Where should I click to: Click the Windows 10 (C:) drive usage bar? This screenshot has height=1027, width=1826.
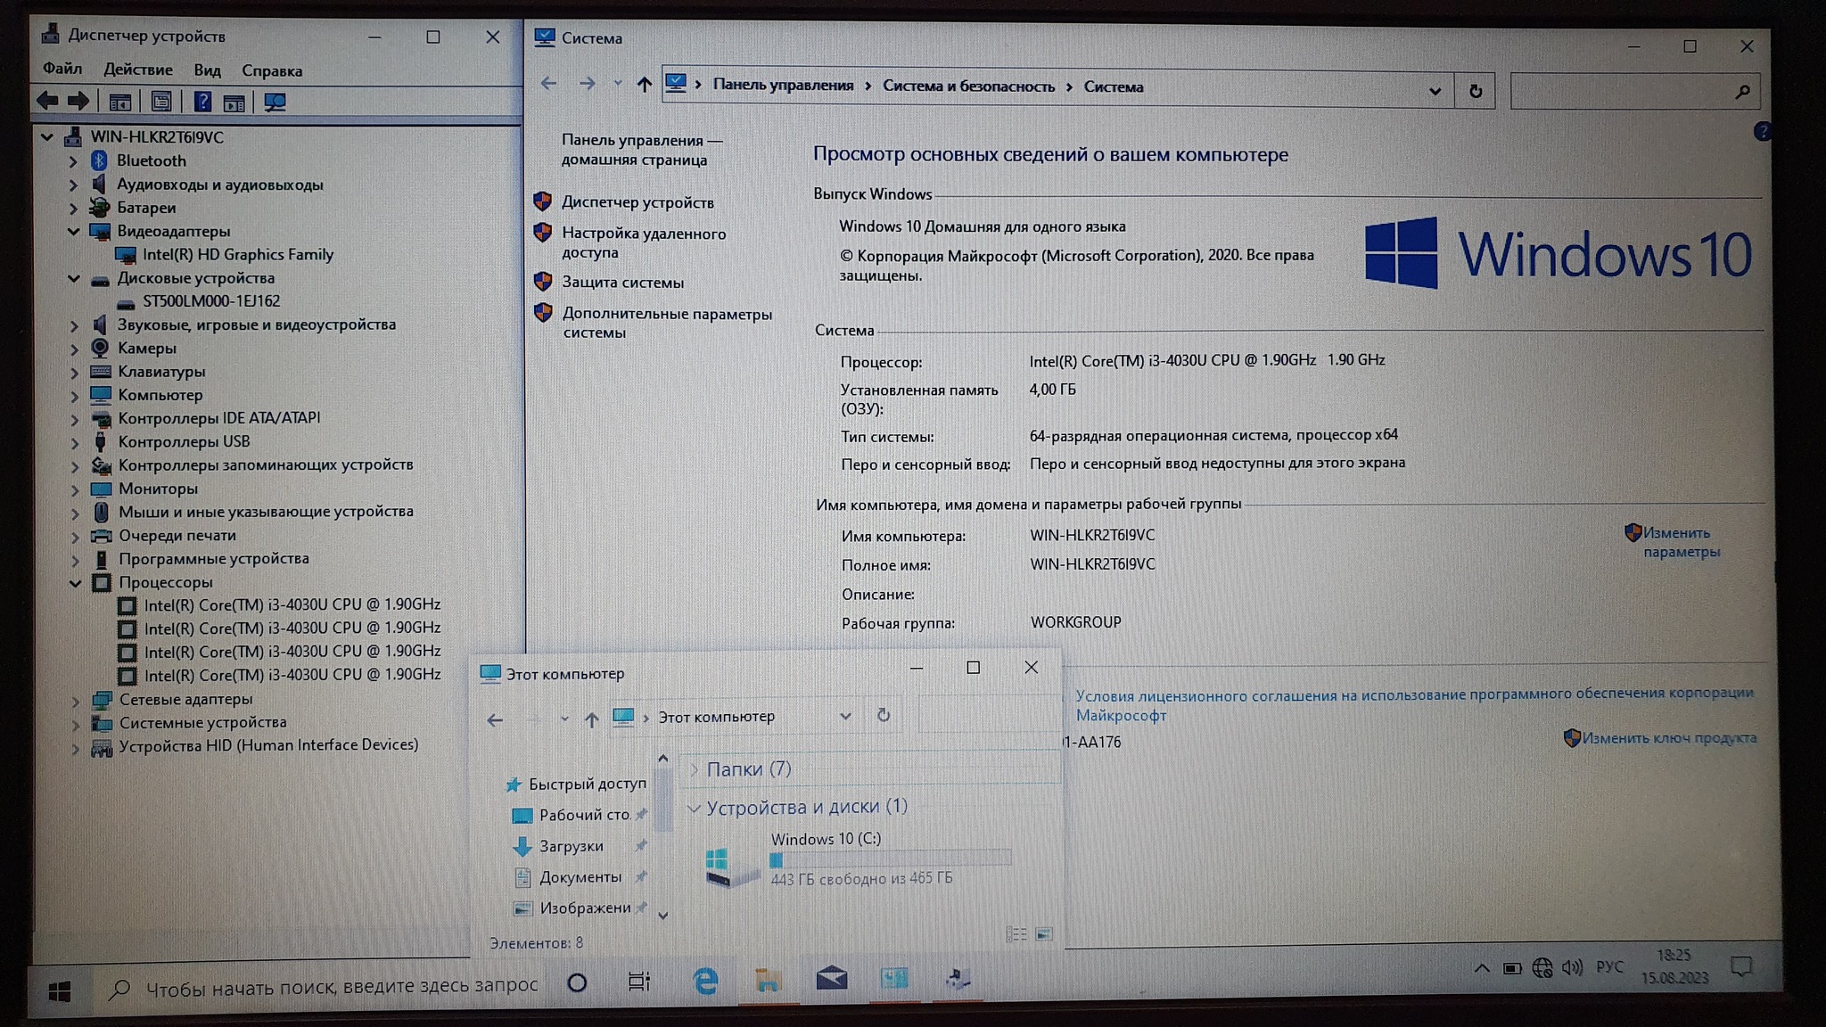click(x=889, y=859)
